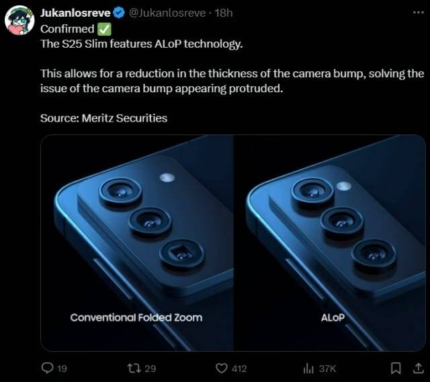Click the share upload icon
This screenshot has height=382, width=430.
point(418,368)
